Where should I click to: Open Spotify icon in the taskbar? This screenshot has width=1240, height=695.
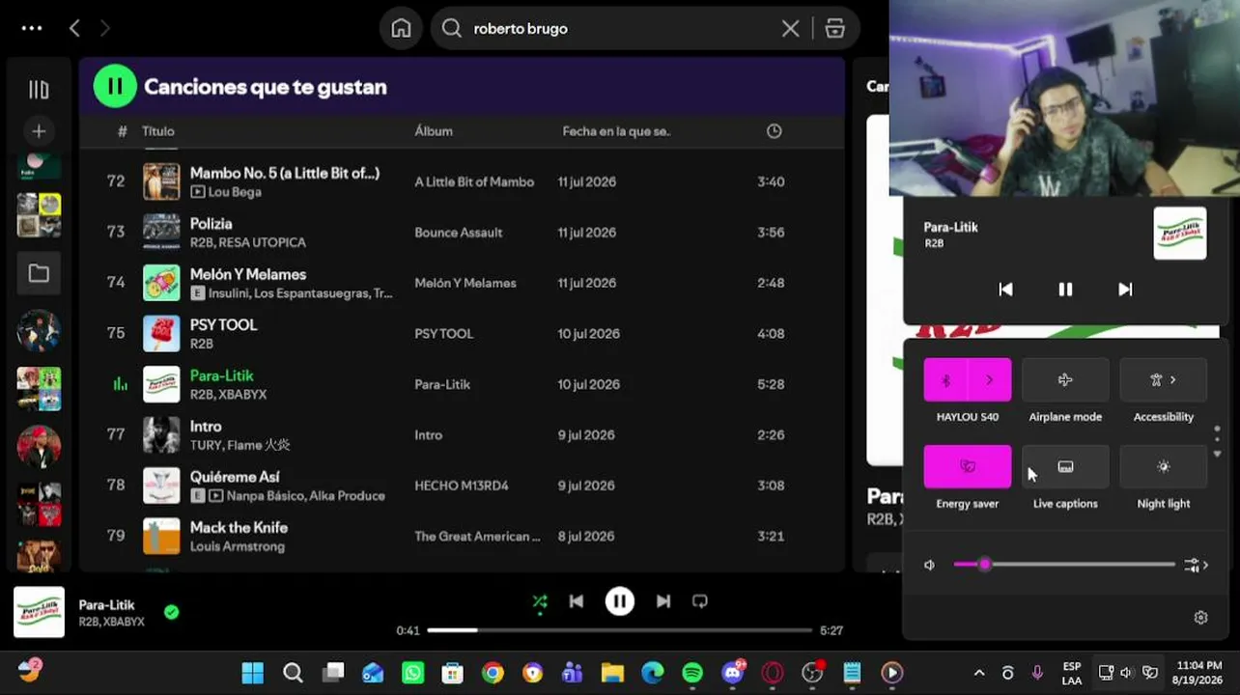click(x=692, y=673)
